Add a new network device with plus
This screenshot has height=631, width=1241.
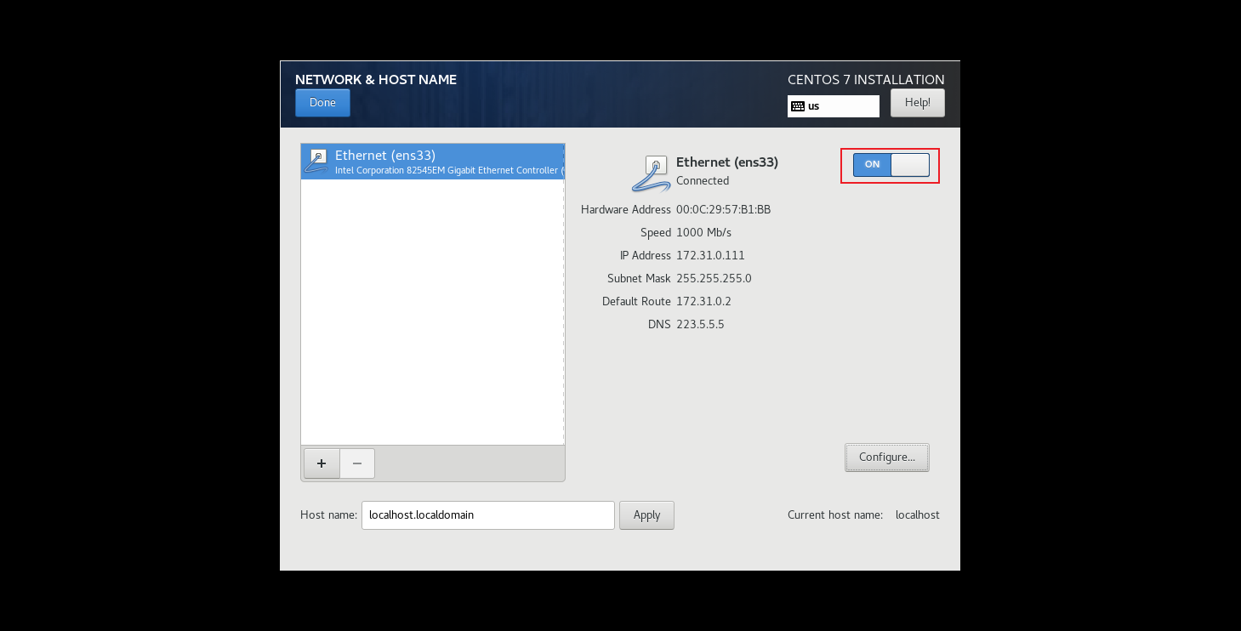(322, 463)
